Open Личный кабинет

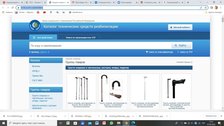180,27
